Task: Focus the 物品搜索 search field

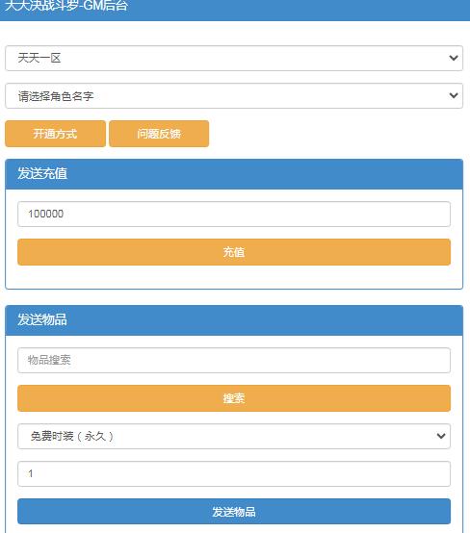Action: 234,360
